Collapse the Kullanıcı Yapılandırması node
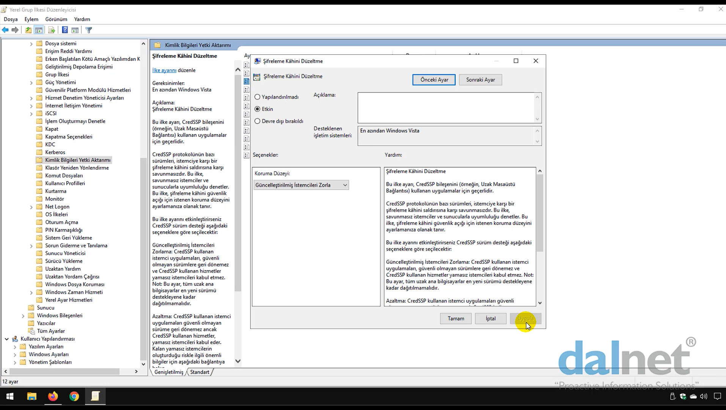The height and width of the screenshot is (410, 726). point(6,339)
